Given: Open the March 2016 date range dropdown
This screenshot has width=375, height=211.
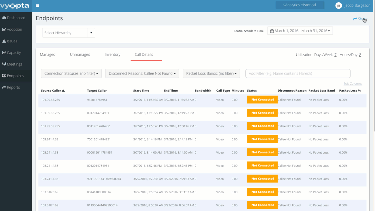Looking at the screenshot, I should point(300,31).
